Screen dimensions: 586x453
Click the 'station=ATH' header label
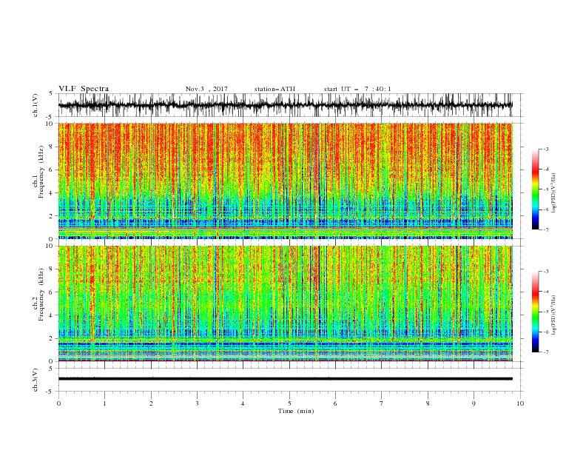[x=275, y=89]
